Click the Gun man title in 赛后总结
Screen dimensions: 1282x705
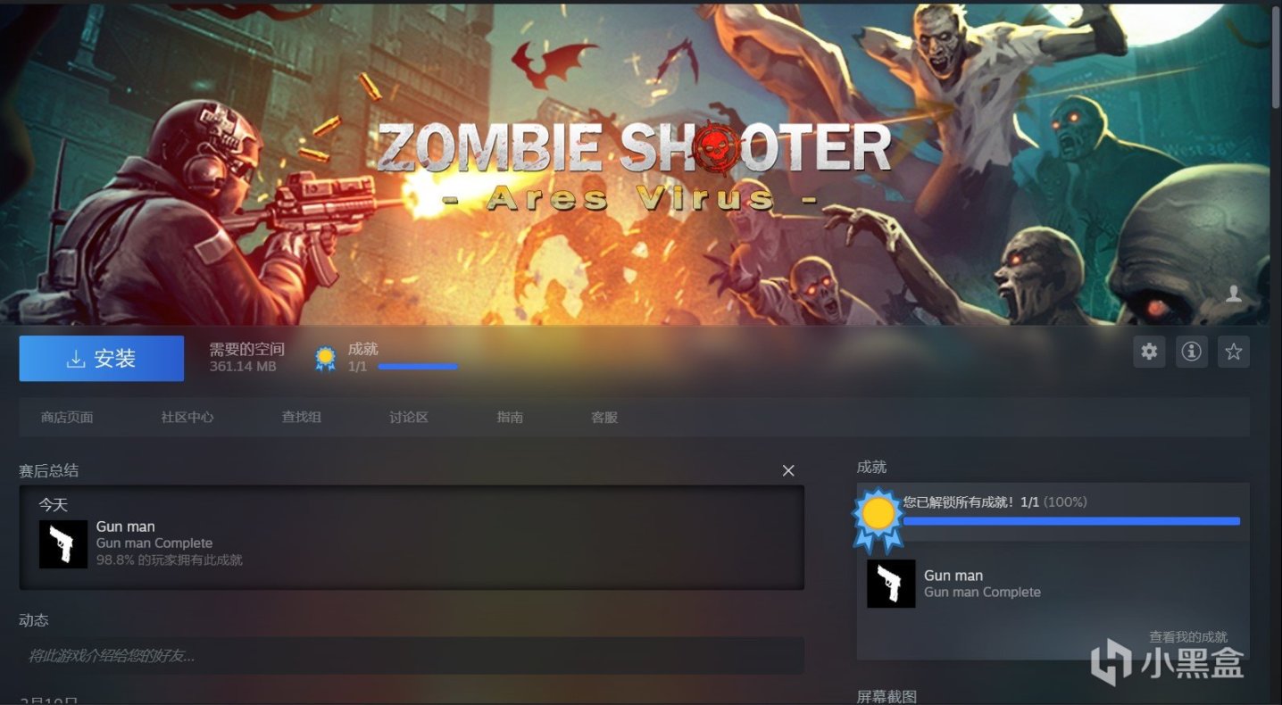coord(126,527)
